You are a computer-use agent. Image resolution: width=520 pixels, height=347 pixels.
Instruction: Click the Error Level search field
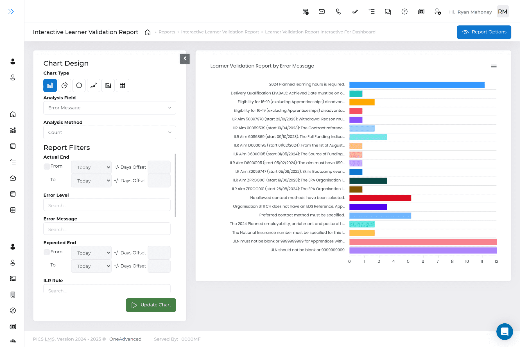pyautogui.click(x=107, y=206)
